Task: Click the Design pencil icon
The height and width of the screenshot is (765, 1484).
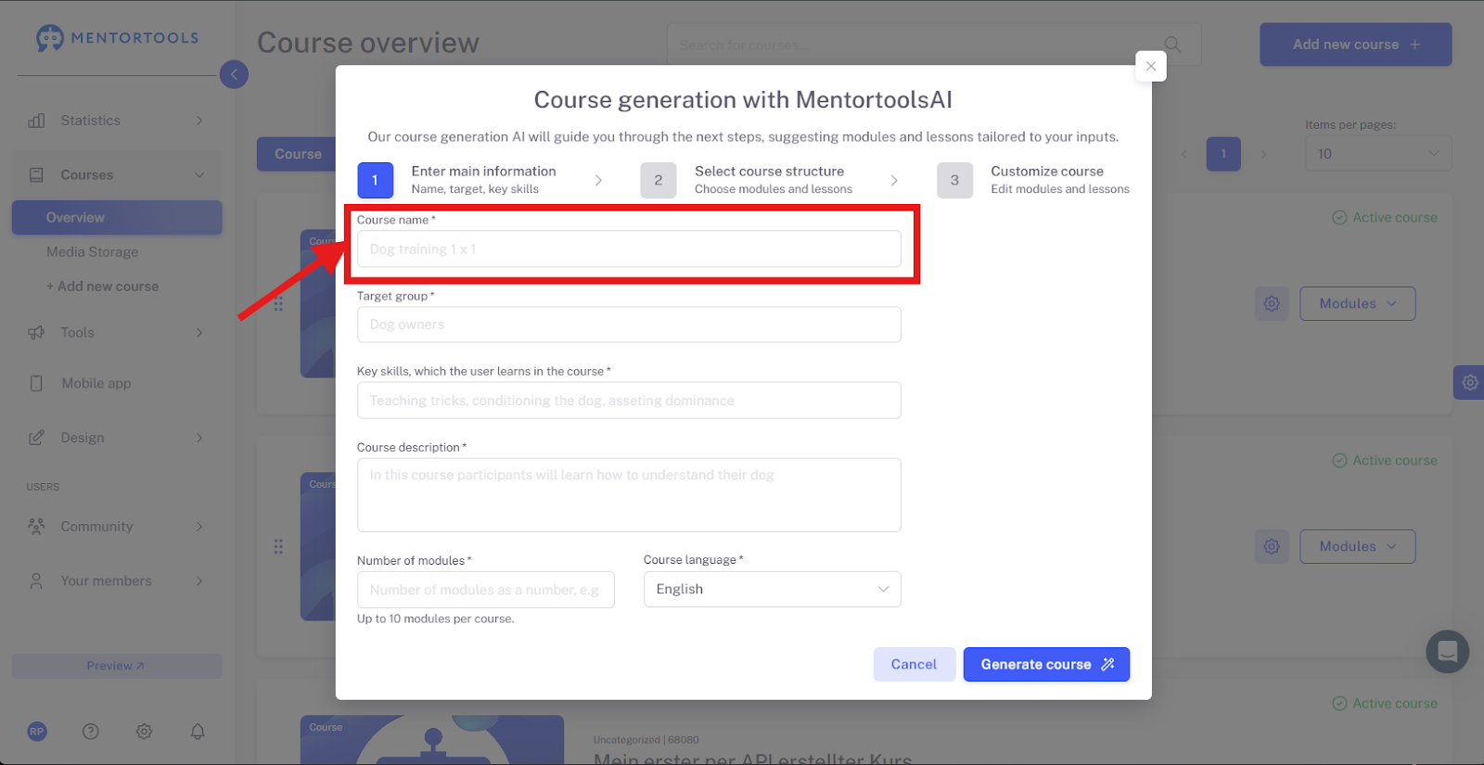Action: (x=36, y=438)
